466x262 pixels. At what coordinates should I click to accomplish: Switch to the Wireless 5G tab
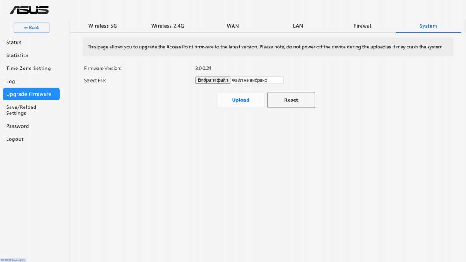click(103, 26)
